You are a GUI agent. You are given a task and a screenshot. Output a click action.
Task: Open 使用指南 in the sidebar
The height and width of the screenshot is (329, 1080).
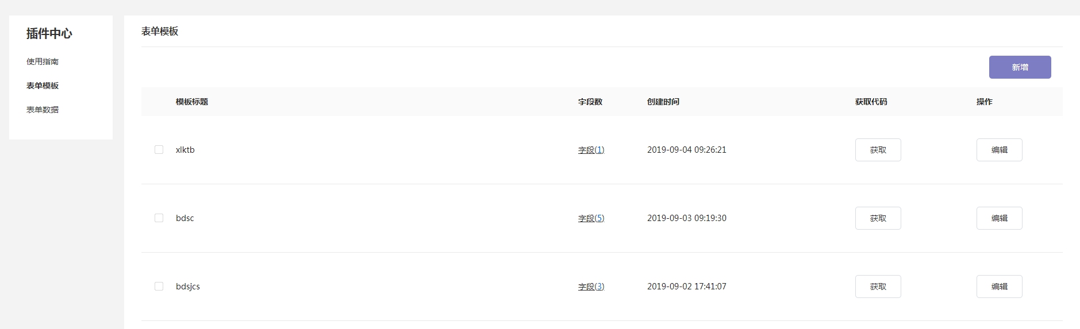[x=43, y=61]
